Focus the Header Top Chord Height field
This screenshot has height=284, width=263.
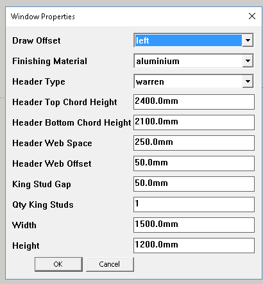pos(194,102)
